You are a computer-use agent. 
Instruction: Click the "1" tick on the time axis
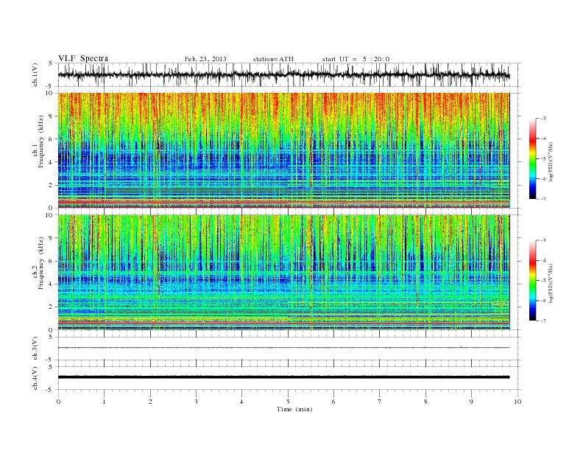pos(104,402)
